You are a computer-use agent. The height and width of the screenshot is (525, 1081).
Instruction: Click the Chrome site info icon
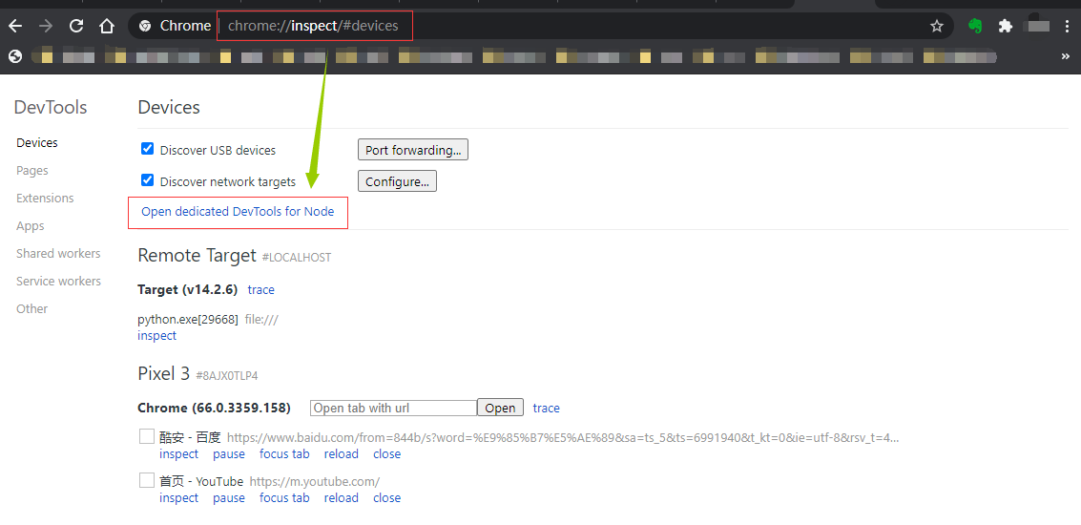point(145,26)
